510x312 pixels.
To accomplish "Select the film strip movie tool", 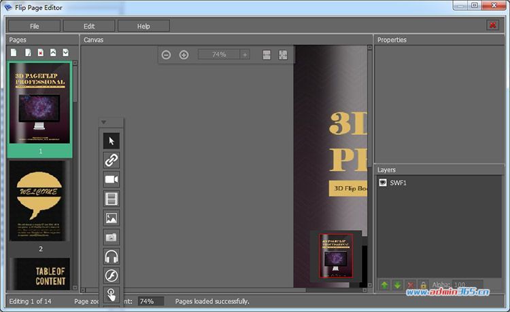I will click(112, 199).
